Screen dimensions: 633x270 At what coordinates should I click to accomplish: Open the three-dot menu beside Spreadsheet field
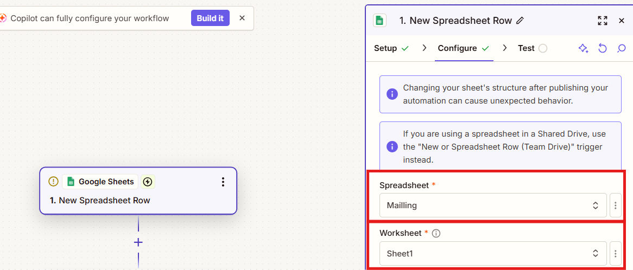615,205
